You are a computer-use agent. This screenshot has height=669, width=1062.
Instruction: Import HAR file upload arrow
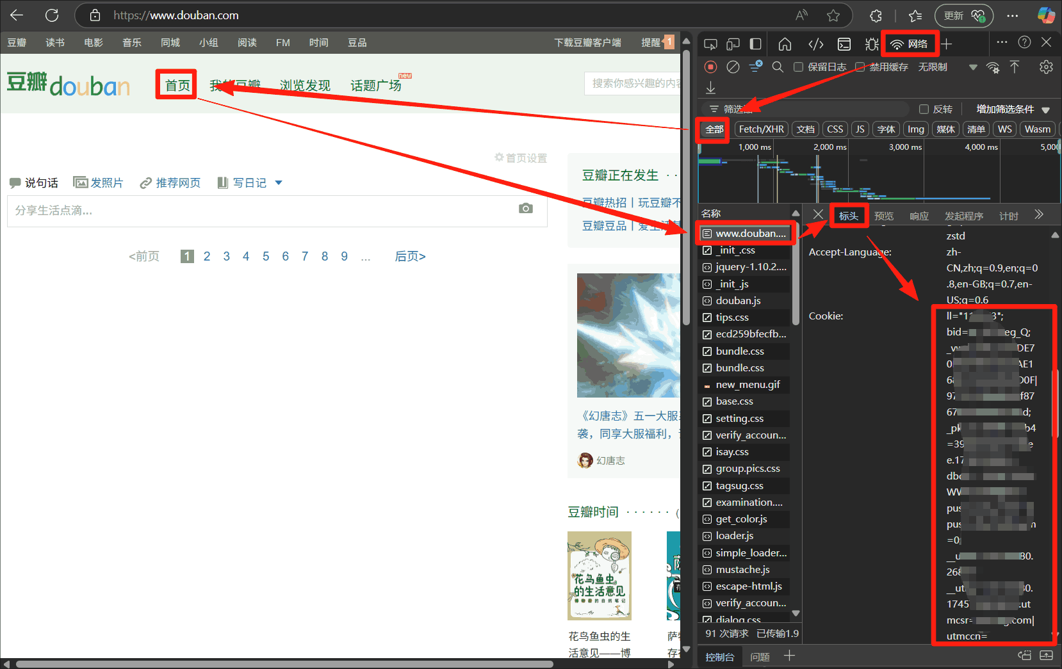pos(1015,67)
